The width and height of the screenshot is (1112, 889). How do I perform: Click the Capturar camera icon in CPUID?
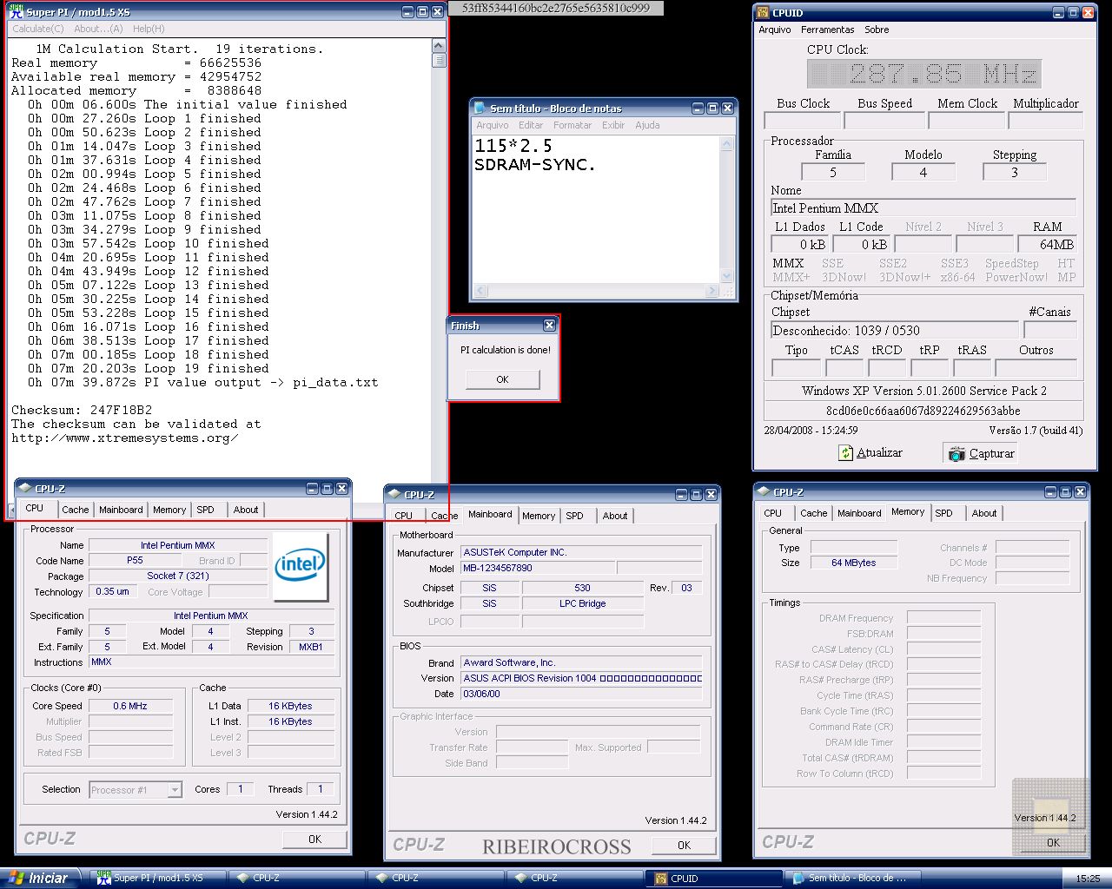pyautogui.click(x=956, y=453)
